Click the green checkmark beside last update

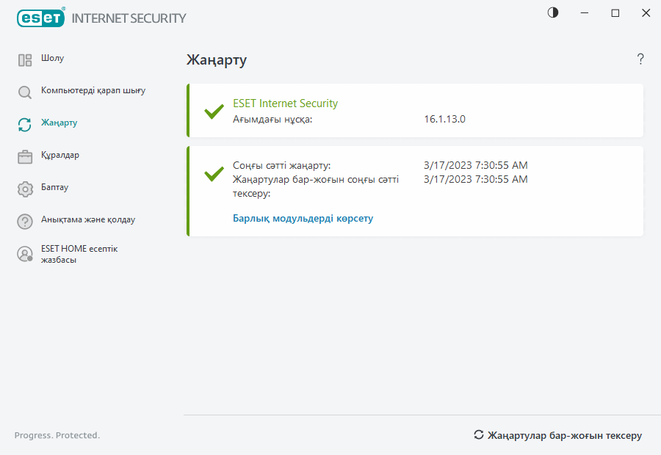coord(214,174)
